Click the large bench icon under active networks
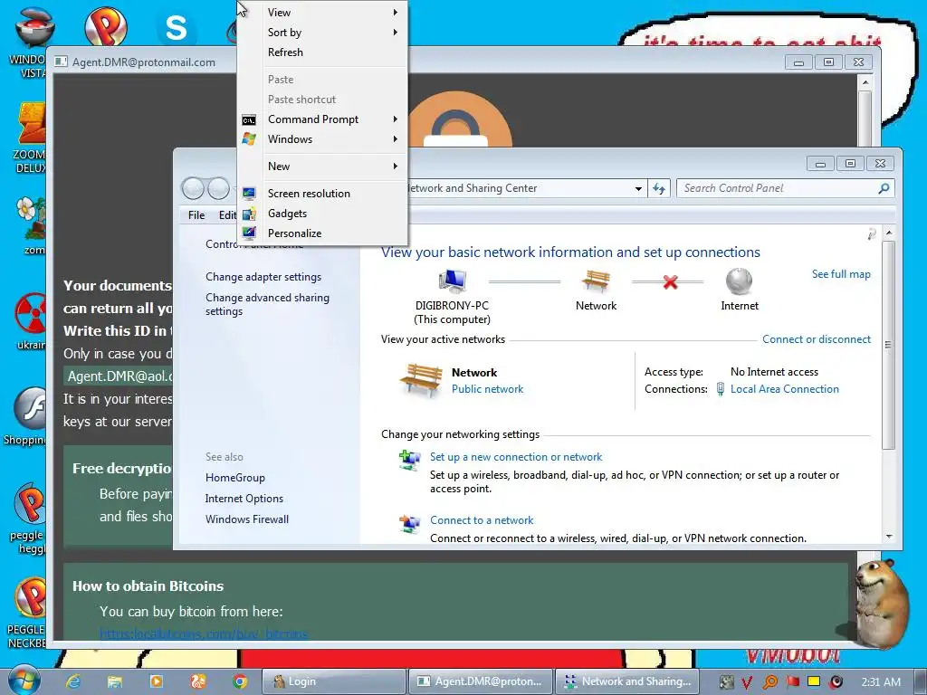 click(421, 379)
